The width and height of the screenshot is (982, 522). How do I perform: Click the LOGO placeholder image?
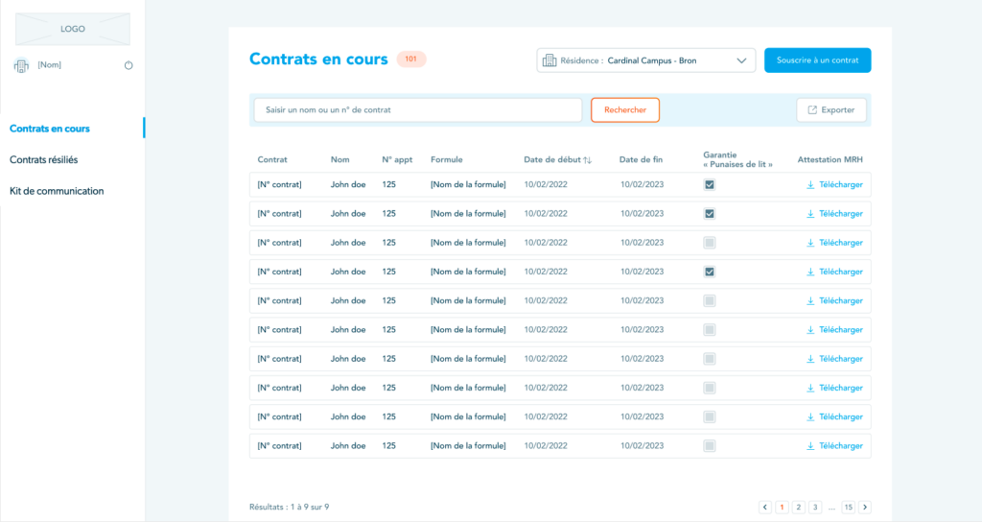[73, 29]
